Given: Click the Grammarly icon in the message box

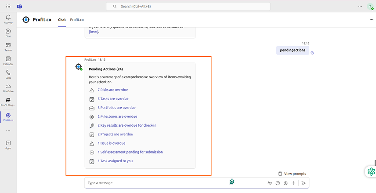Looking at the screenshot, I should (x=231, y=182).
